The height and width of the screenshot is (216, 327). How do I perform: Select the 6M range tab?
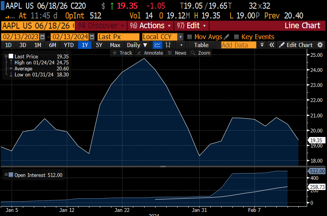[53, 45]
